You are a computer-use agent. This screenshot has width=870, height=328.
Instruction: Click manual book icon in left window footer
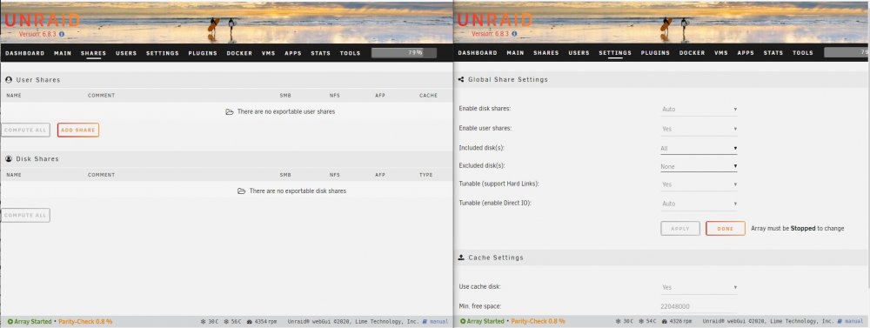point(425,321)
